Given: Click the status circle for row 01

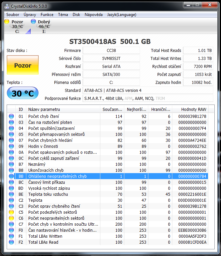Looking at the screenshot, I should [x=11, y=116].
